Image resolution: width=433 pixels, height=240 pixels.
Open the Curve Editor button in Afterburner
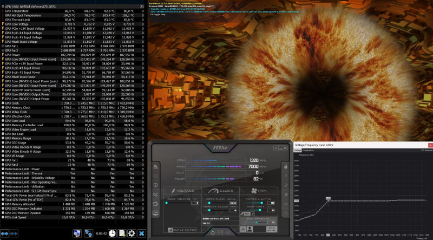(182, 230)
